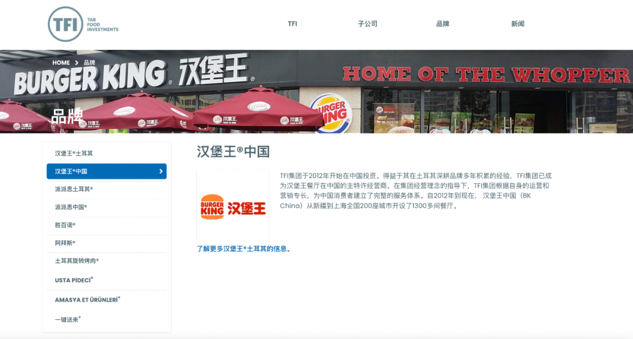
Task: Click the TFI Tab Food Investments logo
Action: point(83,24)
